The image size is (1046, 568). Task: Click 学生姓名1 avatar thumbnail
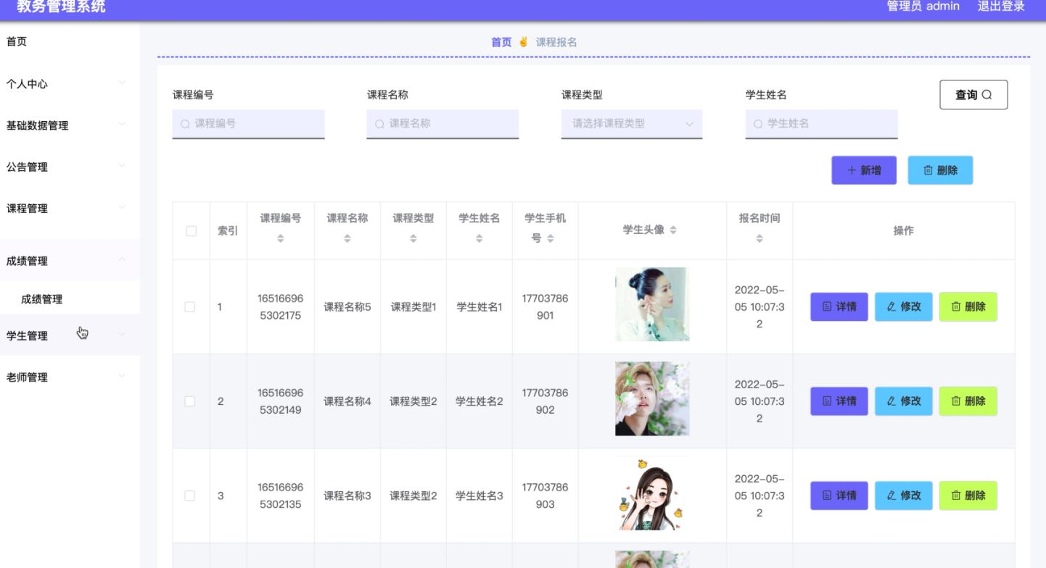coord(652,304)
